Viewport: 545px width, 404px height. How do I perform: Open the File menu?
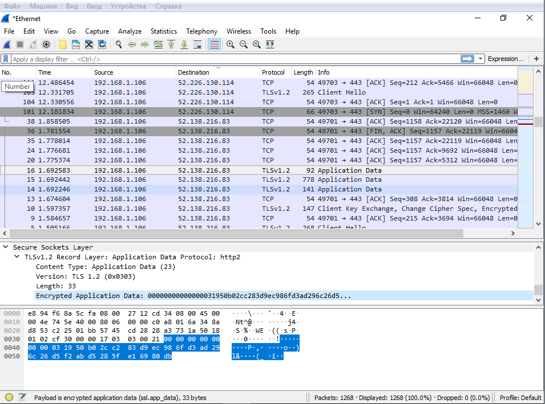click(9, 31)
